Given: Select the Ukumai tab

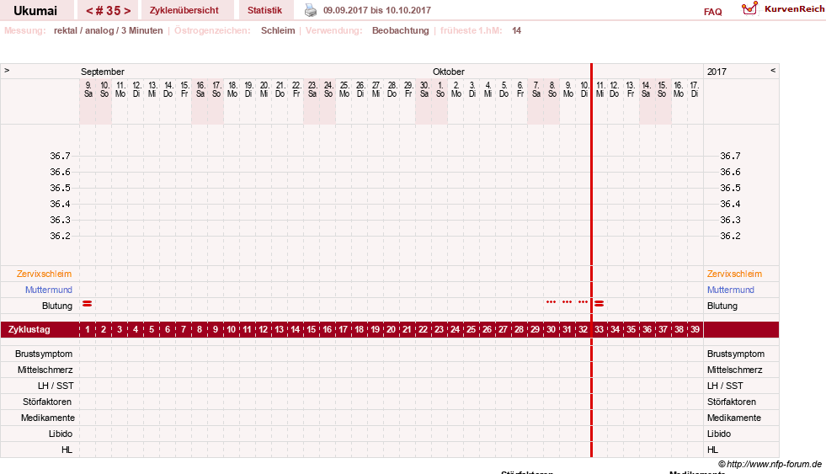Looking at the screenshot, I should [x=36, y=11].
